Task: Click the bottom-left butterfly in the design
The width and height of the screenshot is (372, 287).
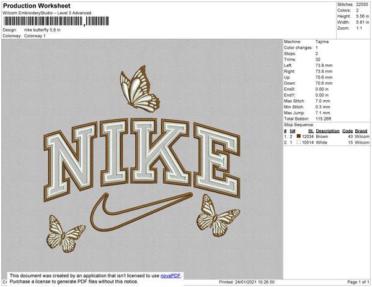Action: point(65,234)
